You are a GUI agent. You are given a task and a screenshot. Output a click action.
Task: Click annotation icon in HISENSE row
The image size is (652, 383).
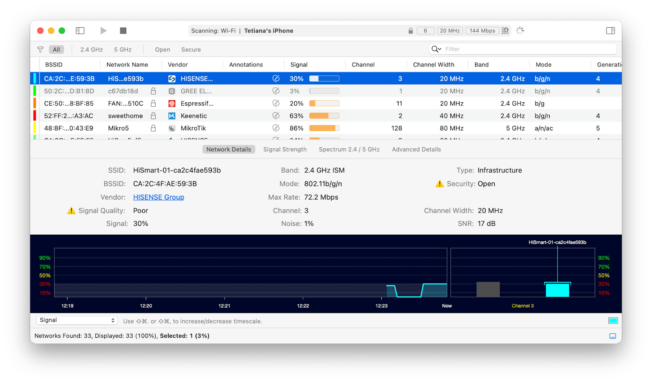[276, 78]
